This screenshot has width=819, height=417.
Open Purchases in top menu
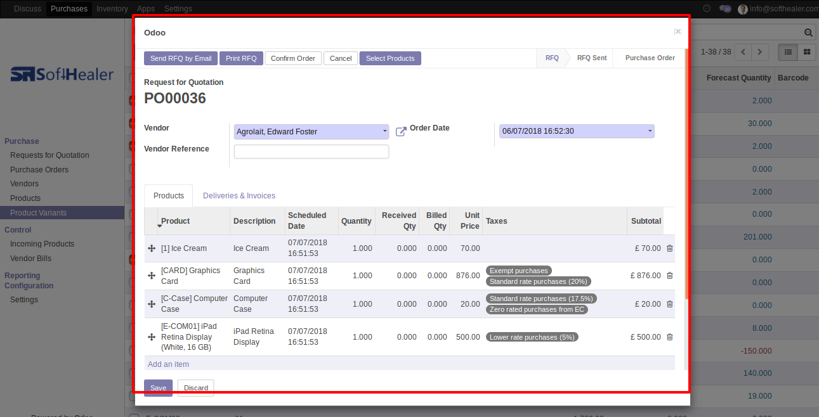click(x=69, y=9)
